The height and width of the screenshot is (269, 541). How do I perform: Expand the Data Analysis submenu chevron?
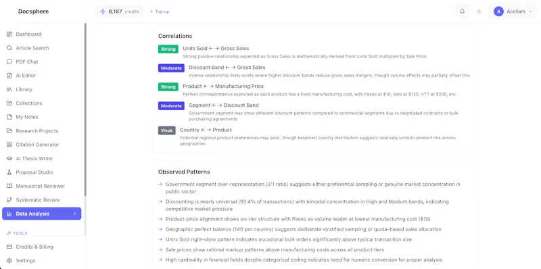[x=74, y=214]
